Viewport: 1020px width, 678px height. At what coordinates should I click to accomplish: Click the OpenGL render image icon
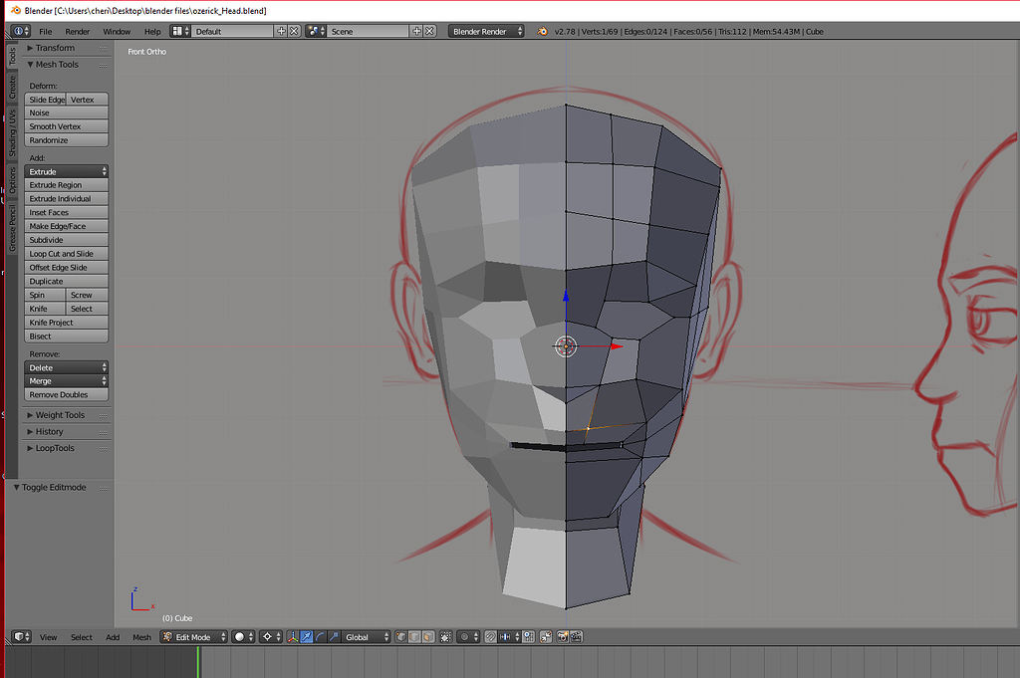point(563,637)
